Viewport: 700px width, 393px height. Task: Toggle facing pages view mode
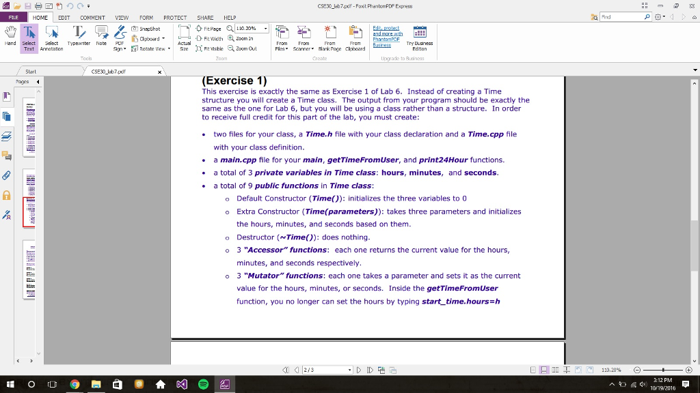[x=555, y=370]
